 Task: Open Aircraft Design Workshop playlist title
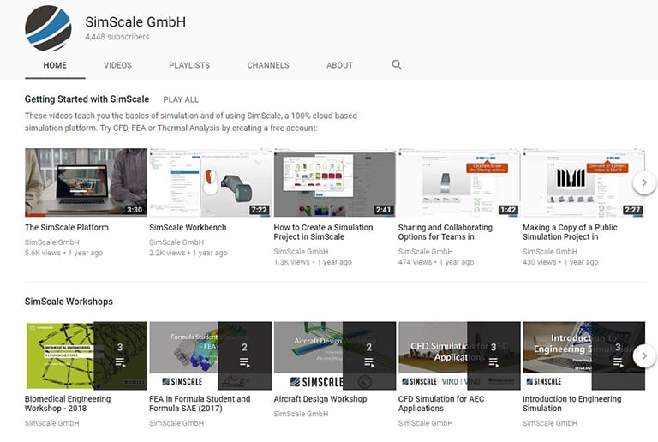[320, 399]
